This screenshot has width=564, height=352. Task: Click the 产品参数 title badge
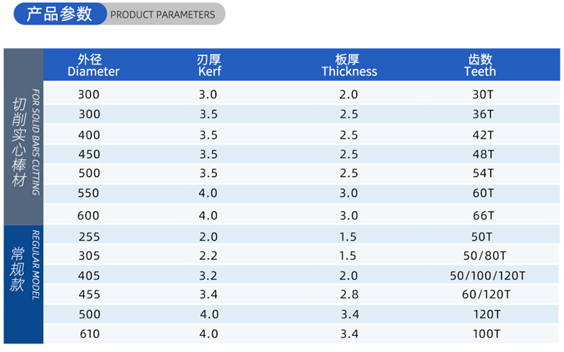59,14
